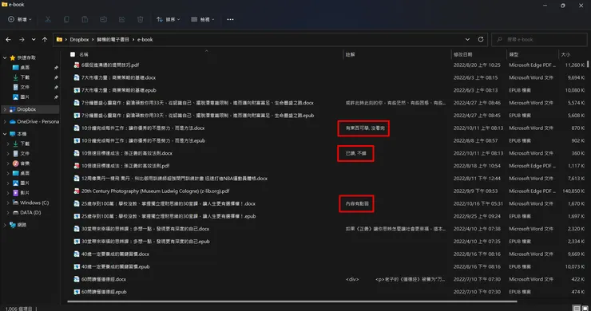Click the Dropbox icon in the navigation pane

click(13, 109)
